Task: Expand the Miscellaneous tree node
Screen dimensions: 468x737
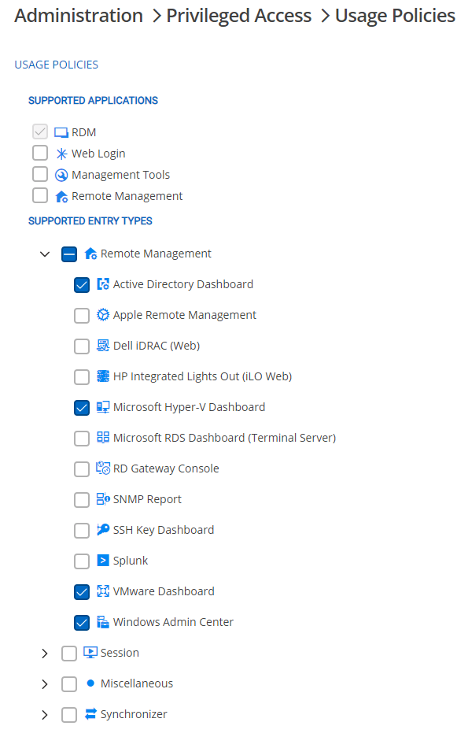Action: point(45,684)
